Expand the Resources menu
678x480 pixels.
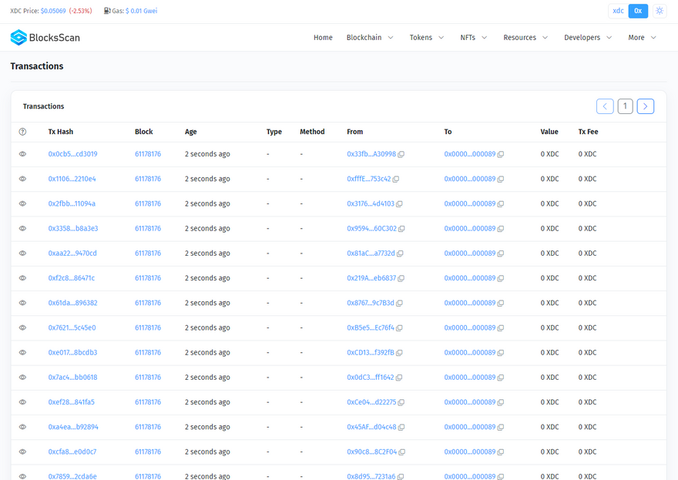pos(525,38)
